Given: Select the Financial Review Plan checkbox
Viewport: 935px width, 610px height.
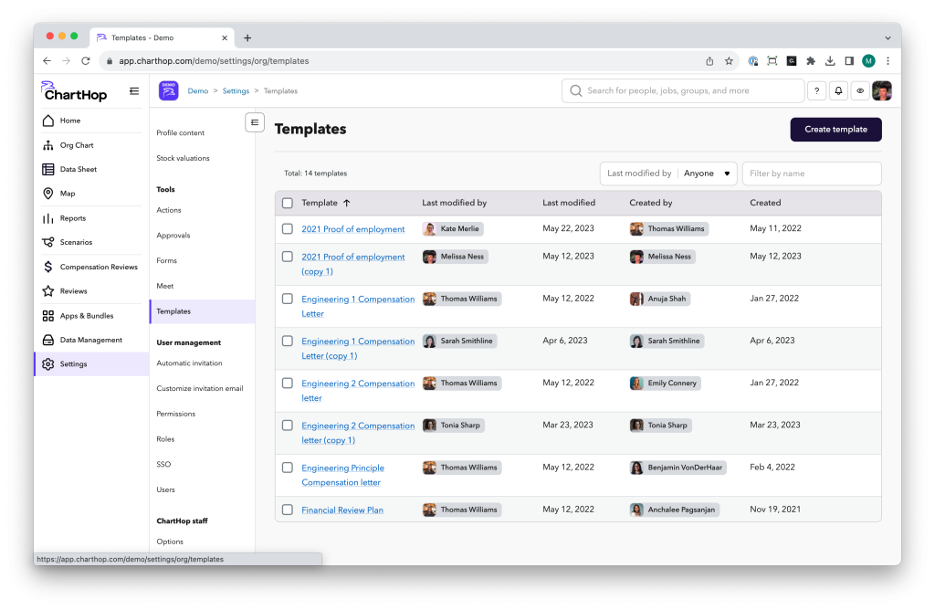Looking at the screenshot, I should click(288, 510).
